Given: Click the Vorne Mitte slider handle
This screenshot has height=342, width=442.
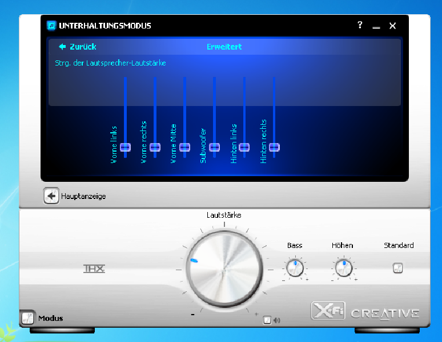Looking at the screenshot, I should click(184, 147).
